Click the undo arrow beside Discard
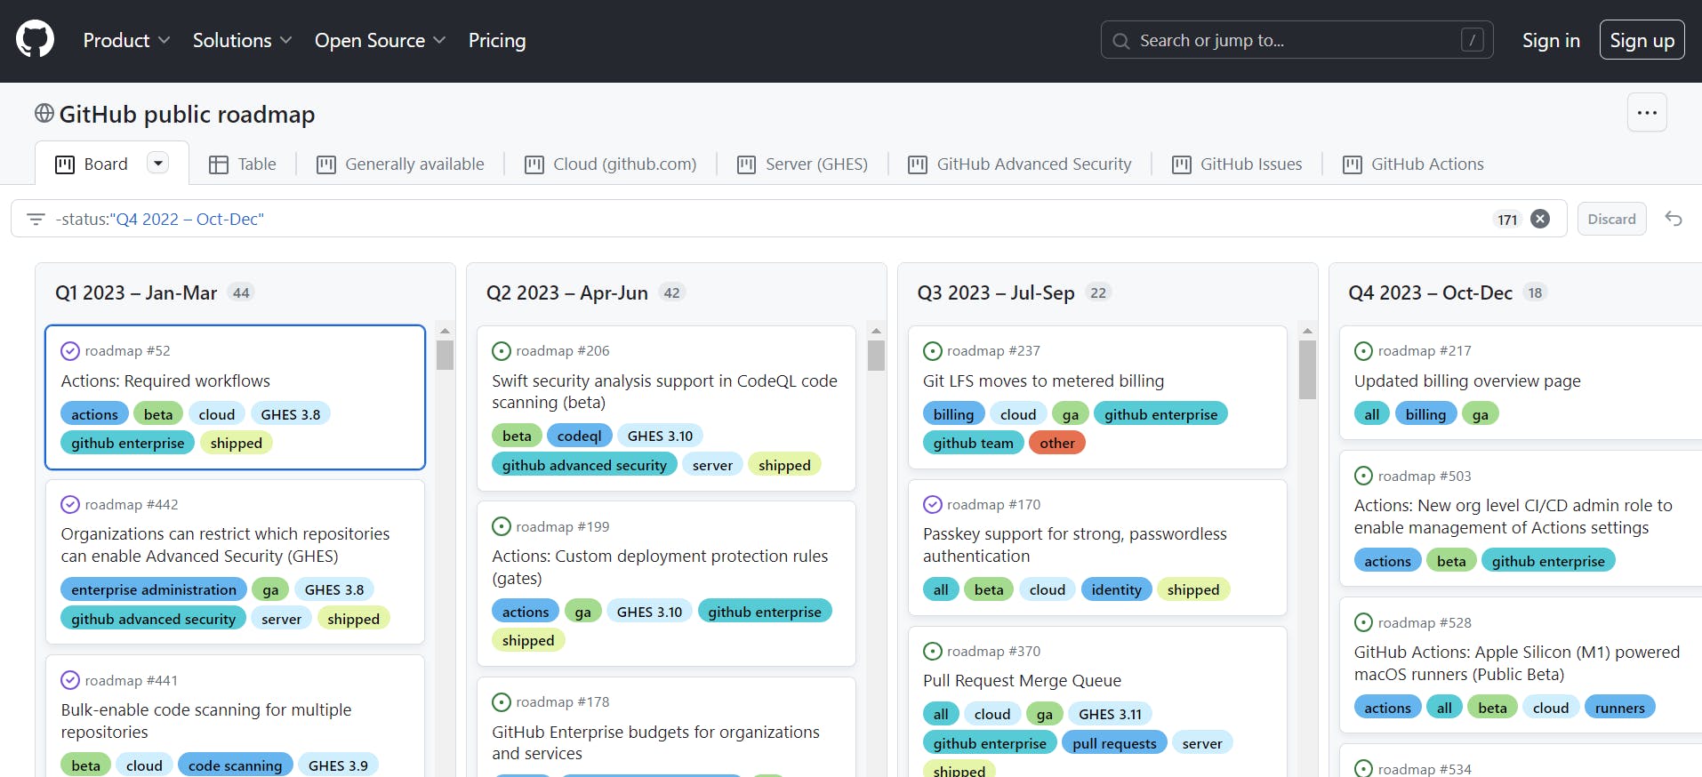1702x777 pixels. tap(1674, 219)
